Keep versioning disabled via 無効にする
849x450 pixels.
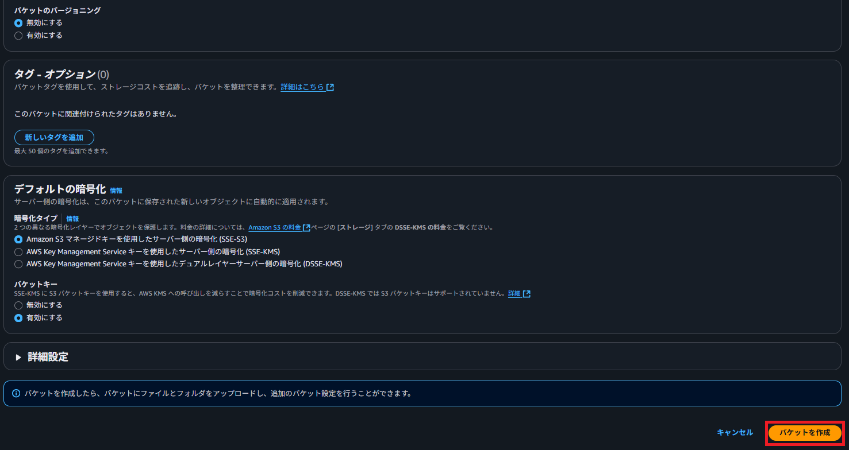(18, 22)
